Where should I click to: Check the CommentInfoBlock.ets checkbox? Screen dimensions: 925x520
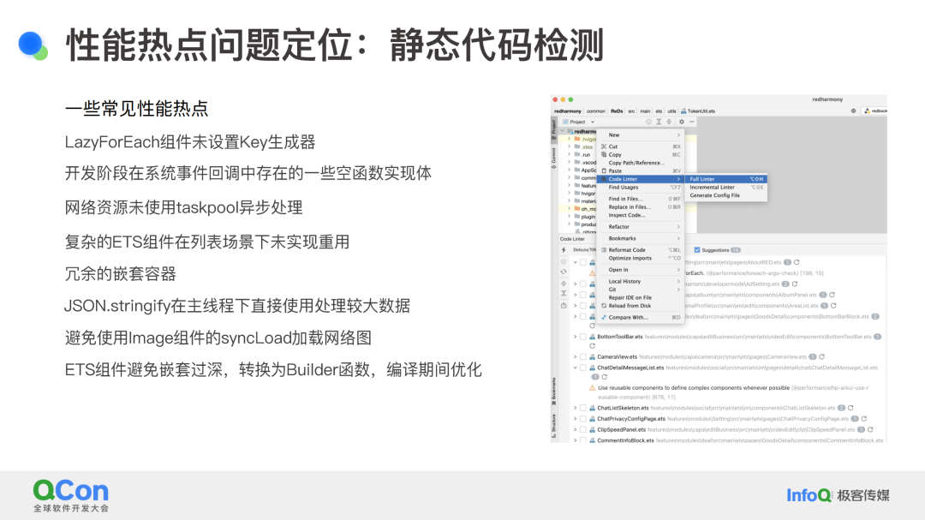(x=583, y=440)
